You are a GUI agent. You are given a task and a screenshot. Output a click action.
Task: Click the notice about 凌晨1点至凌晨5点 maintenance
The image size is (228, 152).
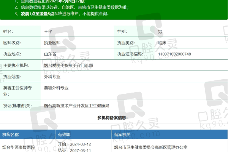[62, 14]
